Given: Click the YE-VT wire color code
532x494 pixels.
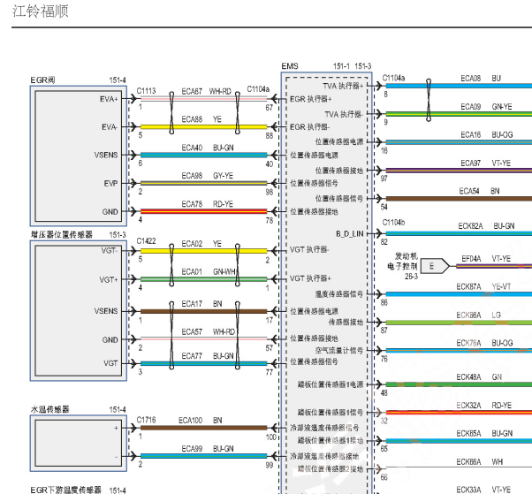Looking at the screenshot, I should pos(501,287).
